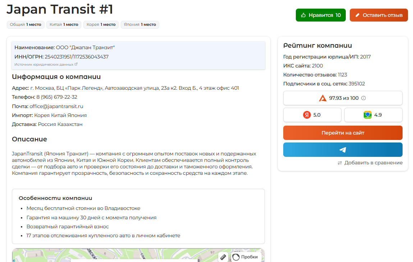Click the compare arrows icon beside Добавить в сравнение
Viewport: 413px width, 262px height.
(x=340, y=163)
